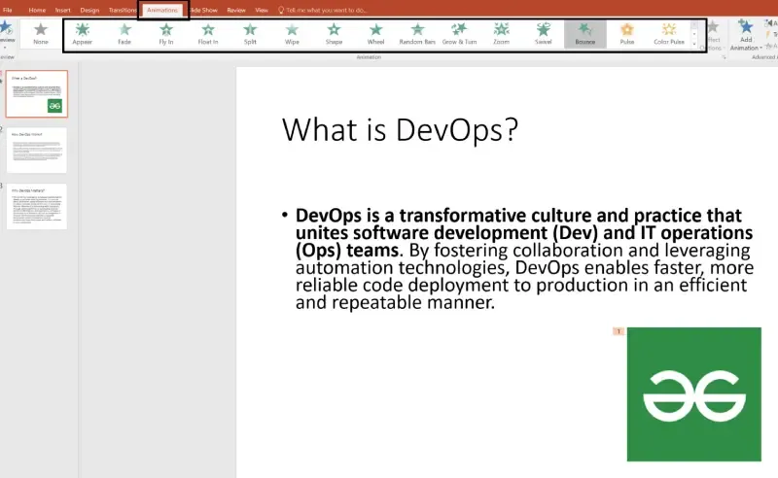
Task: Switch to the Transitions tab
Action: pyautogui.click(x=123, y=10)
